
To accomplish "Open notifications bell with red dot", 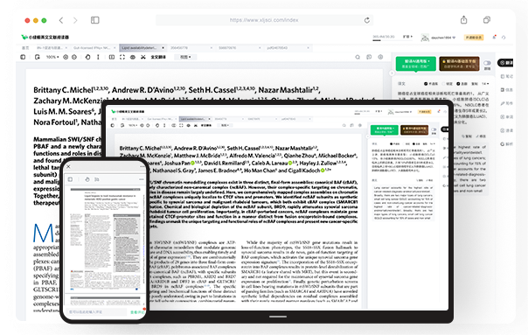I will [x=494, y=37].
